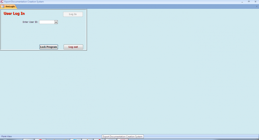Click inside the Enter User ID field
Viewport: 259px width, 140px height.
47,22
